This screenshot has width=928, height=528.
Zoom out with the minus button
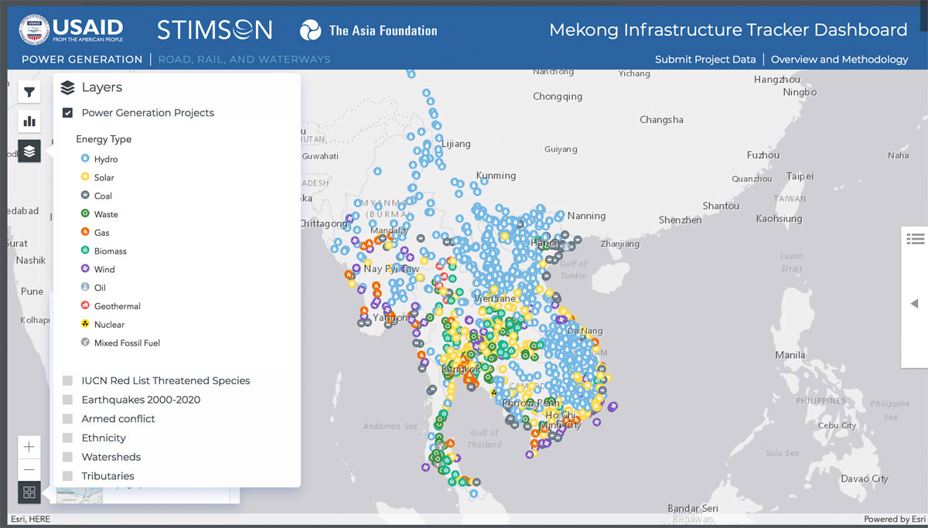point(29,469)
